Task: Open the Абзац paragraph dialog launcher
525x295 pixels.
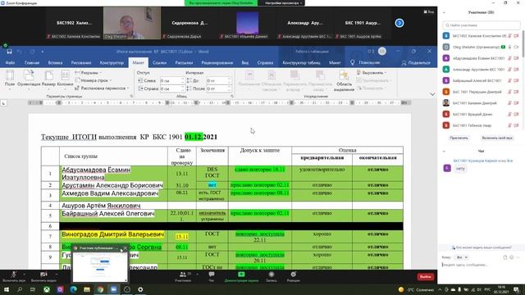Action: 232,97
